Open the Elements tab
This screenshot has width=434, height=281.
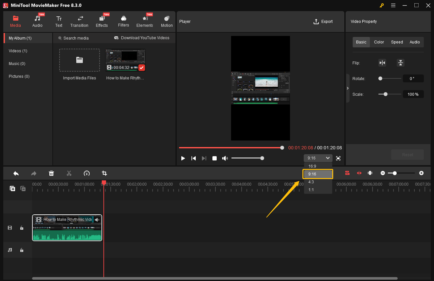(145, 22)
